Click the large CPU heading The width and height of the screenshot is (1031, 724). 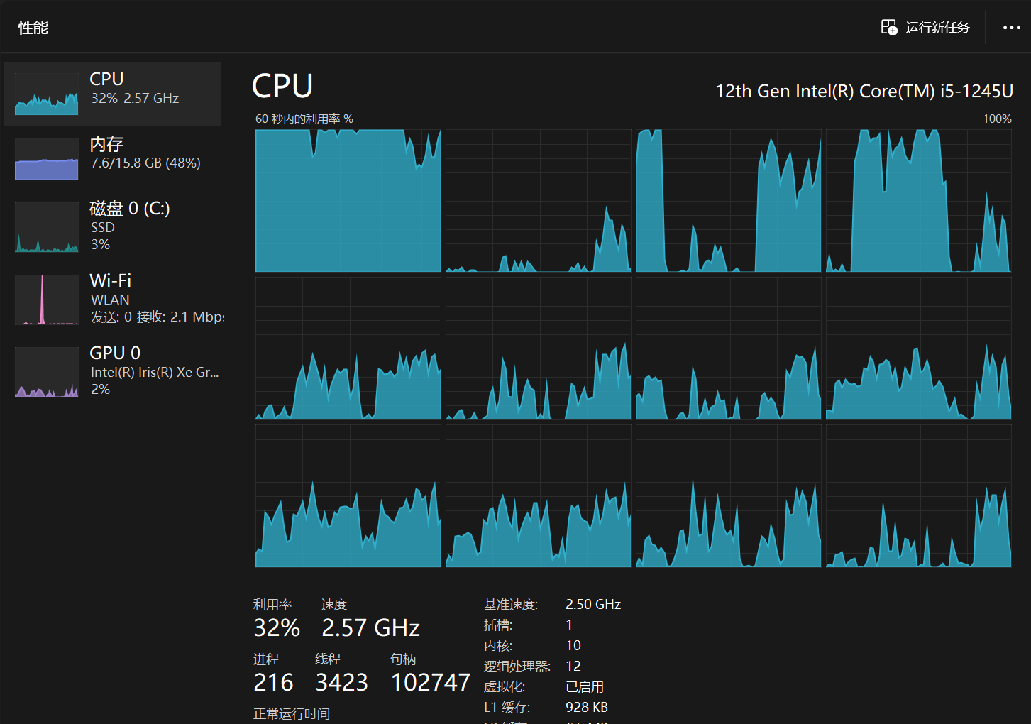282,87
